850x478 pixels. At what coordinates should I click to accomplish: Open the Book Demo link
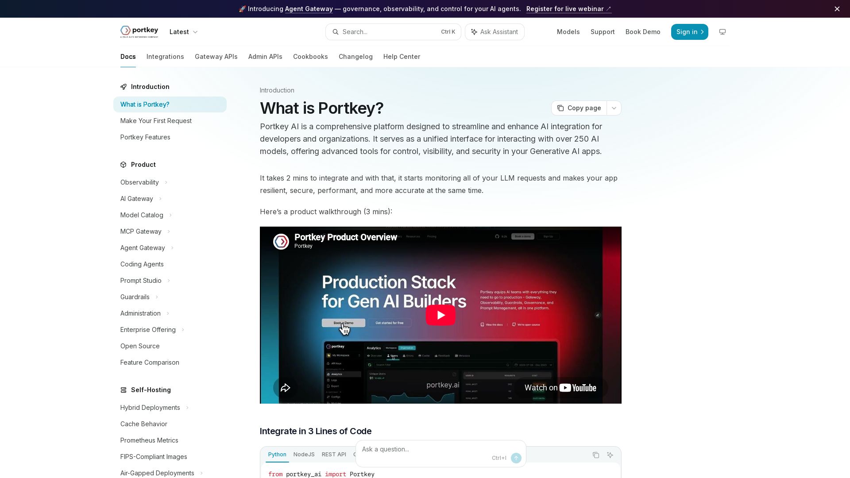pos(643,32)
